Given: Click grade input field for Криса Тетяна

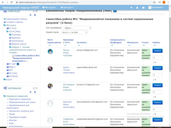Looking at the screenshot, I should click(157, 75).
